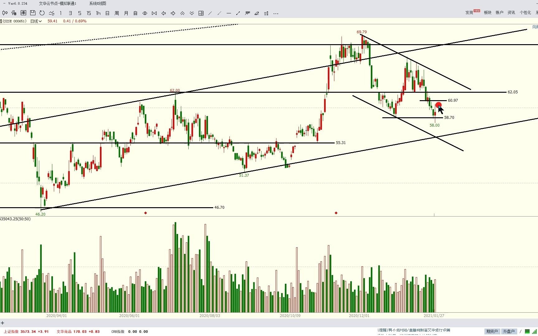Viewport: 538px width, 336px height.
Task: Switch to the 3-minute period
Action: [70, 13]
